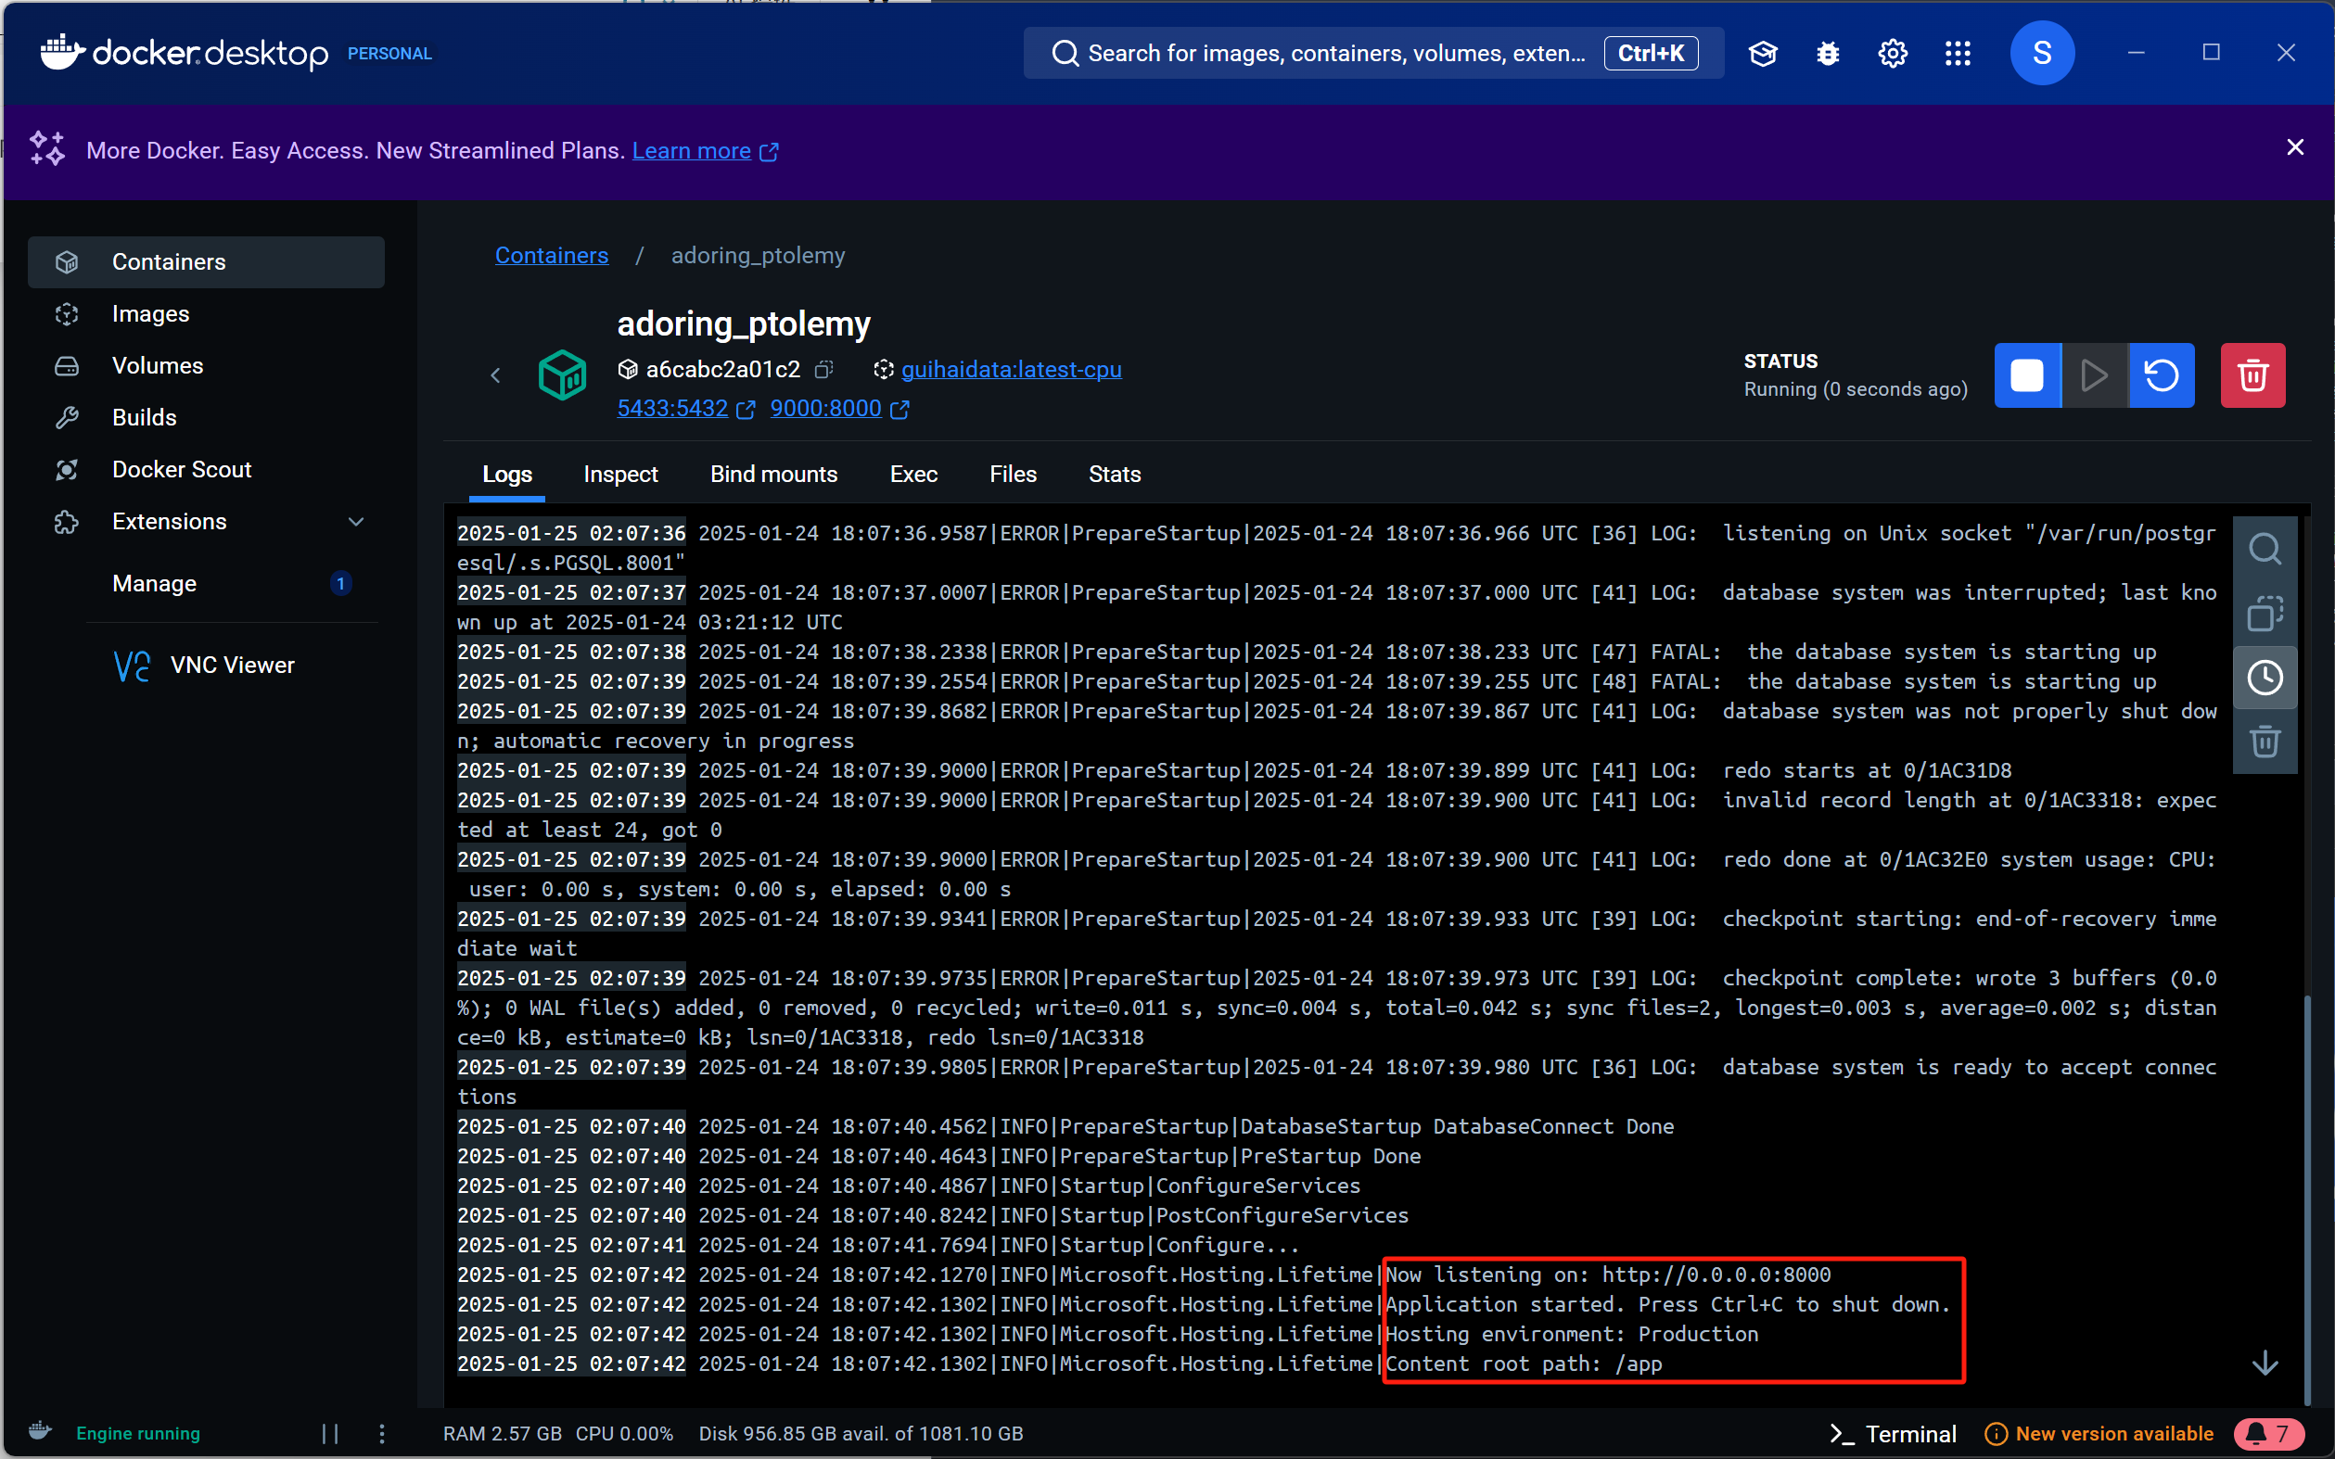
Task: Open the guihaidata:latest-cpu image link
Action: click(1011, 370)
